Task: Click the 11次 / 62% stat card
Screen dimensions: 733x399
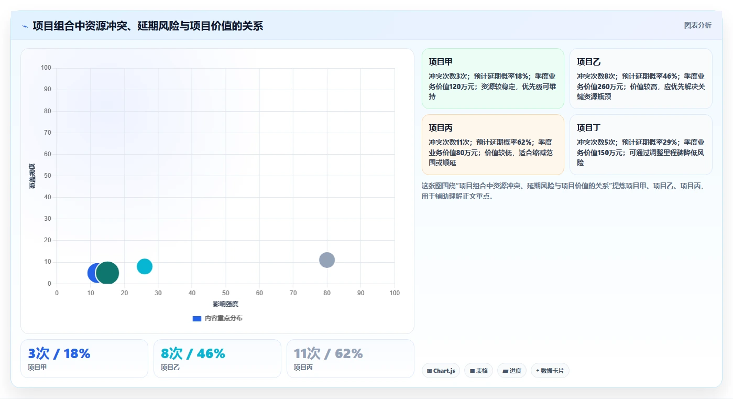Action: [350, 359]
